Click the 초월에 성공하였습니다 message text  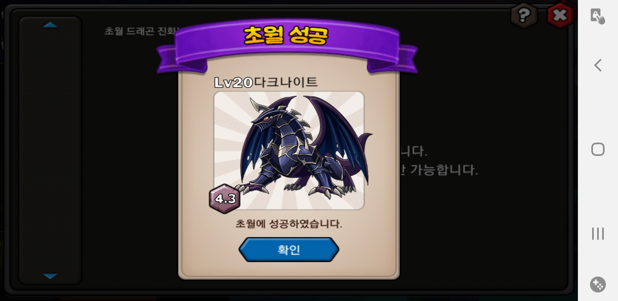(x=289, y=224)
